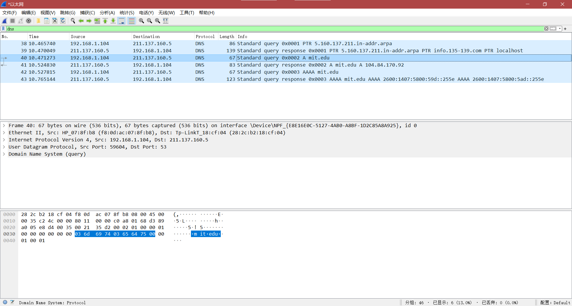The height and width of the screenshot is (306, 572).
Task: Sort packets by Info column header
Action: point(404,37)
